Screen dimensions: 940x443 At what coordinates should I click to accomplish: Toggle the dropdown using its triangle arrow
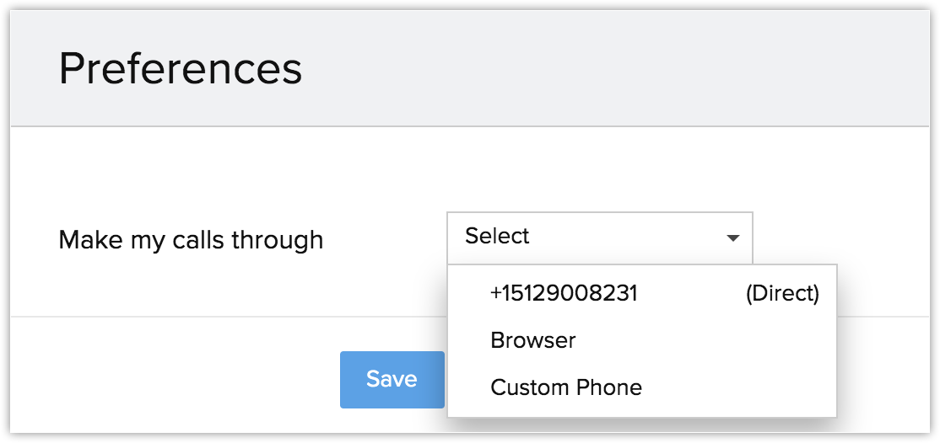tap(732, 238)
